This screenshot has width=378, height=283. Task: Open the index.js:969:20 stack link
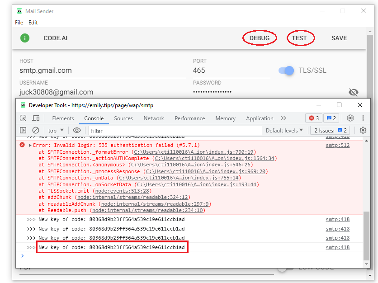pos(206,171)
